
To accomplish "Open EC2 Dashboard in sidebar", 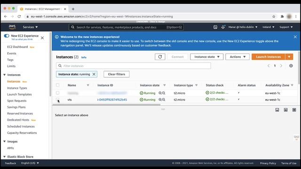I will point(17,47).
